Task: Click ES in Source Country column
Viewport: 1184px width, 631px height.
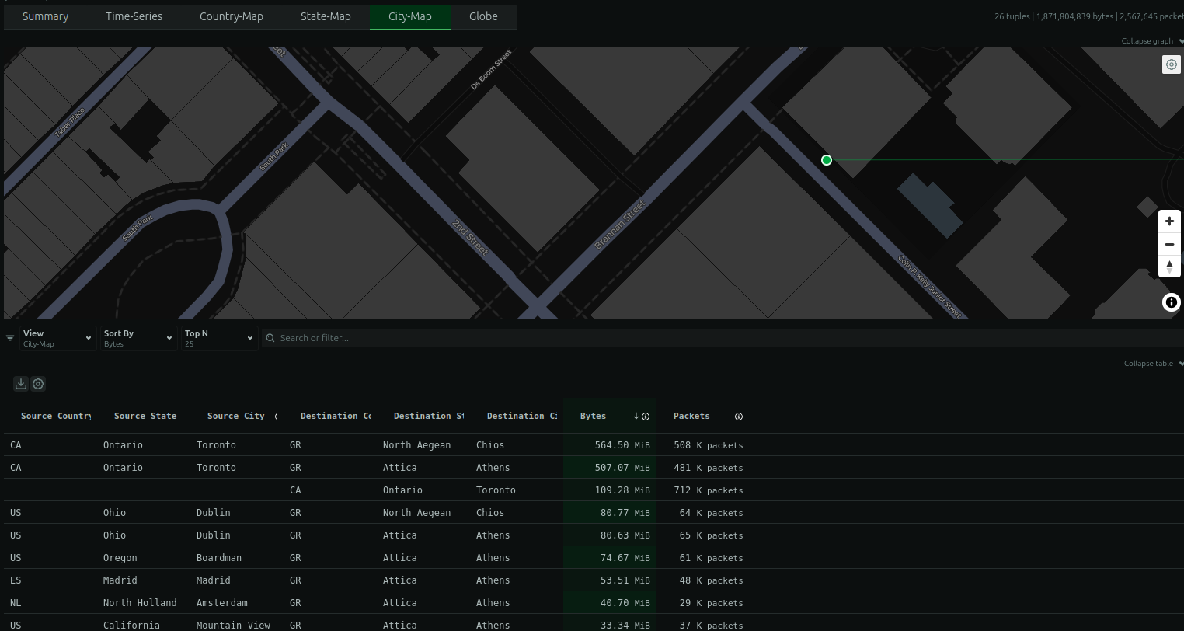Action: pos(16,580)
